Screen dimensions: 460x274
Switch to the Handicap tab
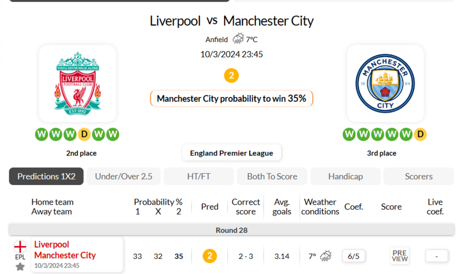[346, 176]
